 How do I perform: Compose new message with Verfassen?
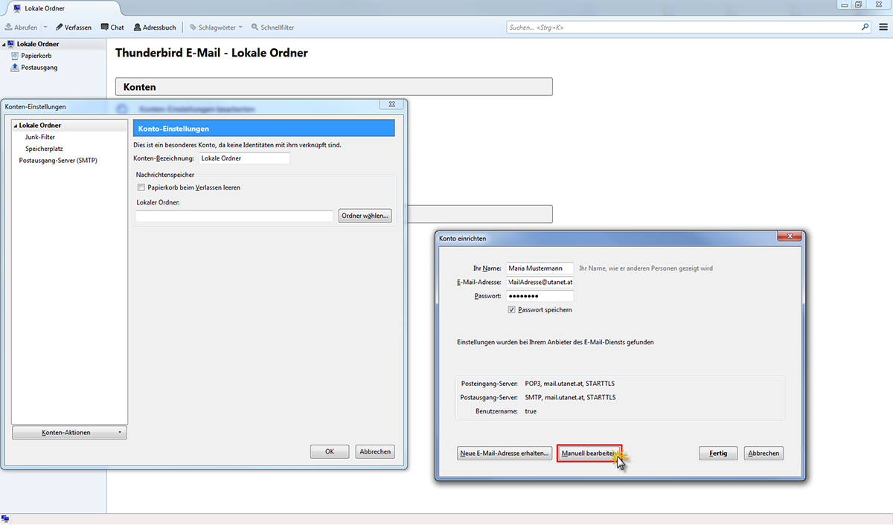(x=73, y=28)
